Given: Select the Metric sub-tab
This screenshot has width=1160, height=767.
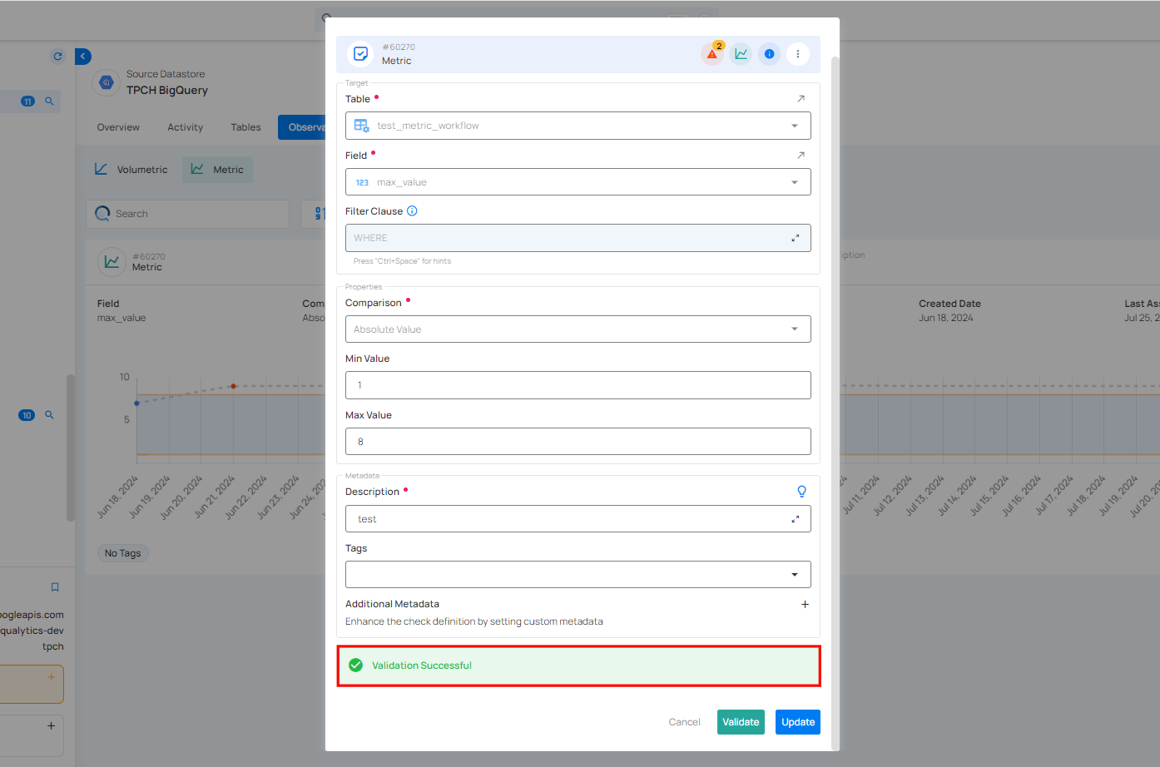Looking at the screenshot, I should tap(217, 170).
